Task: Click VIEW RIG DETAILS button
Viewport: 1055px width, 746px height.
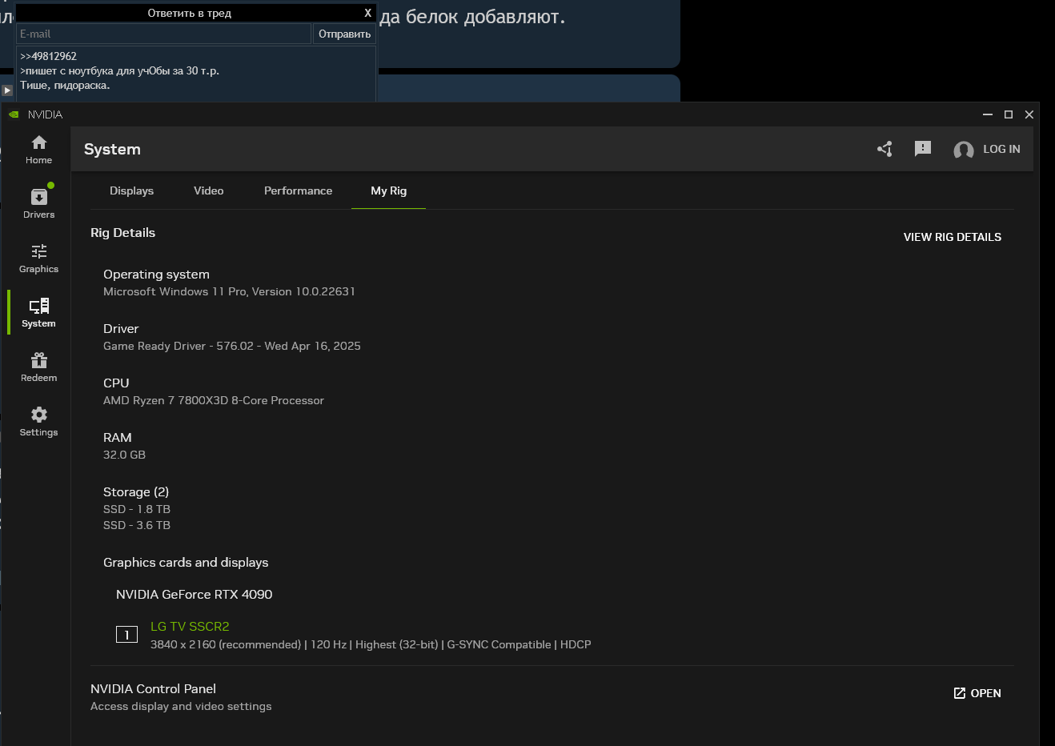Action: coord(953,237)
